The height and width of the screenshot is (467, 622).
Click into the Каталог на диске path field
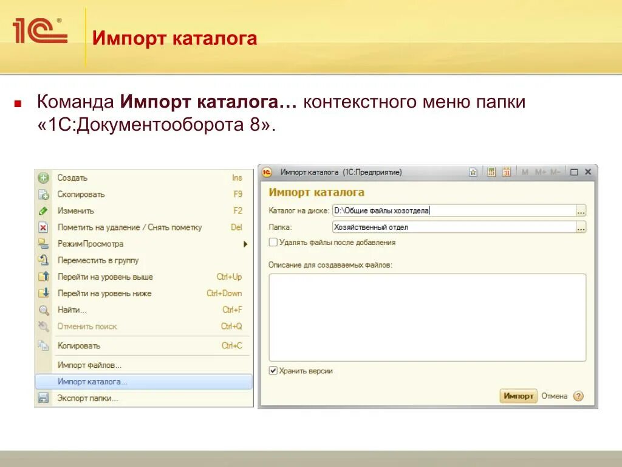point(454,211)
